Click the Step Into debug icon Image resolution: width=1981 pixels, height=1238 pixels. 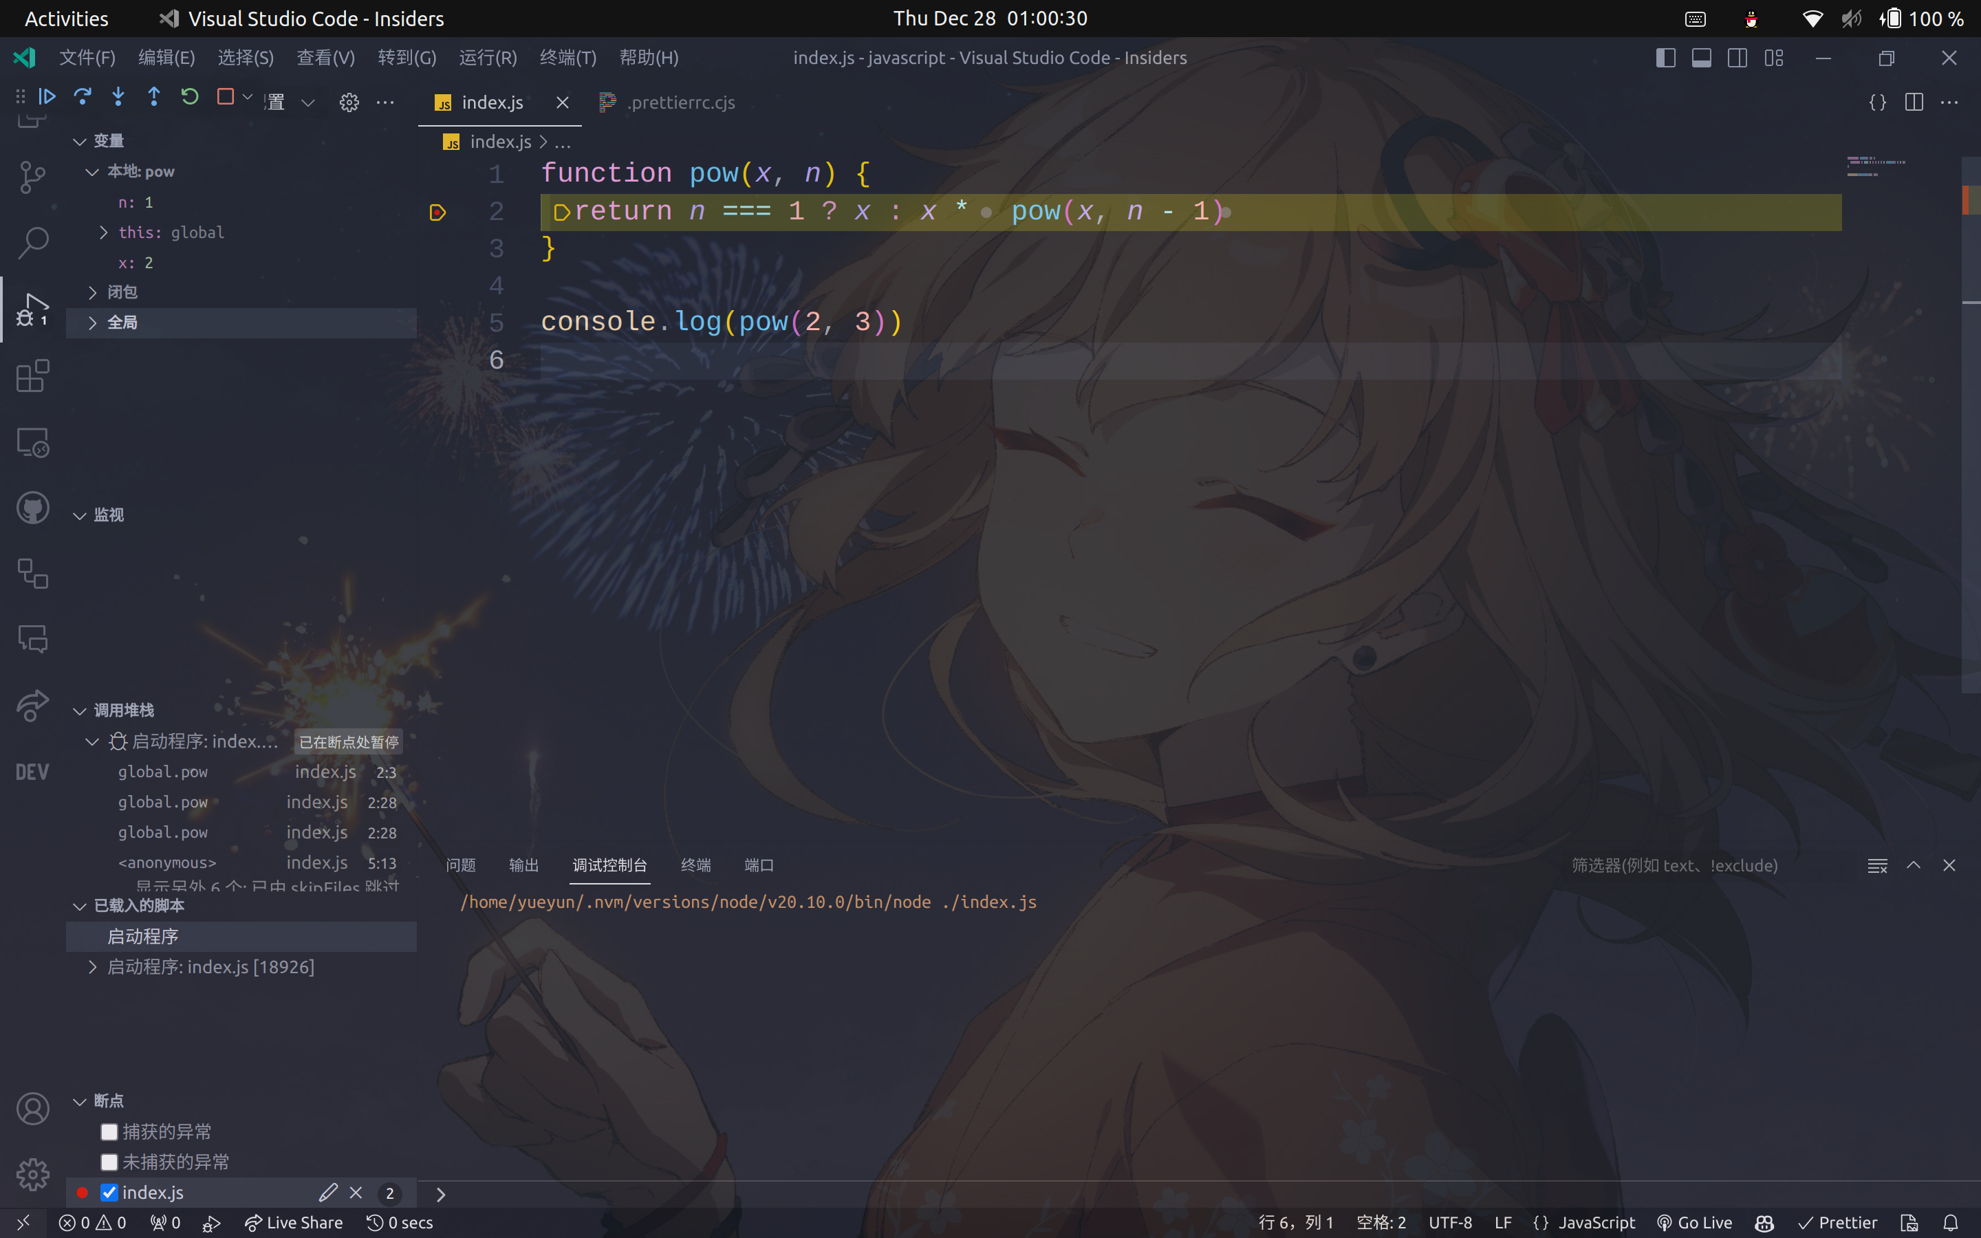click(x=118, y=98)
